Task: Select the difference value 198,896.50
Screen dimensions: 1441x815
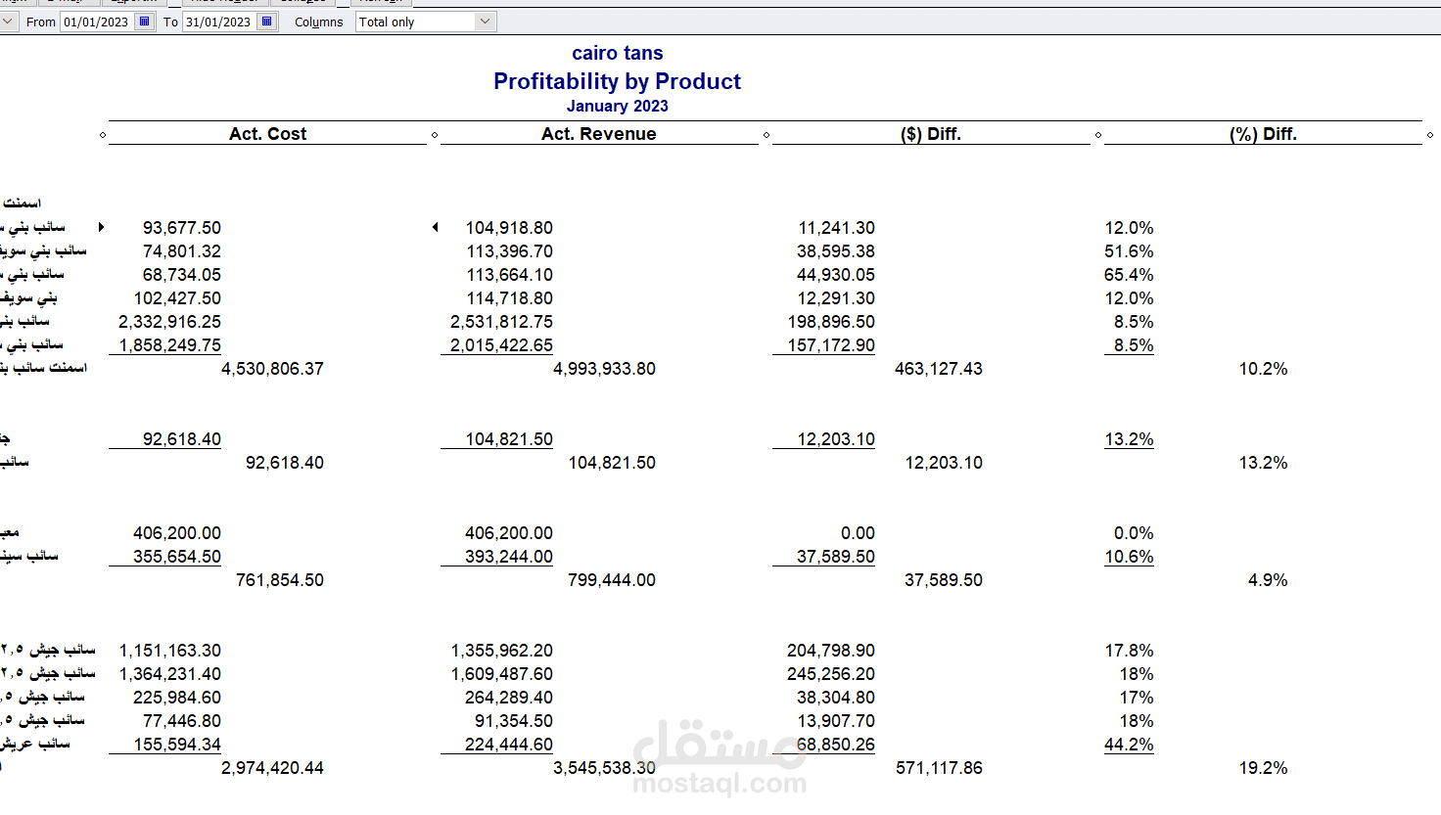Action: [x=831, y=322]
